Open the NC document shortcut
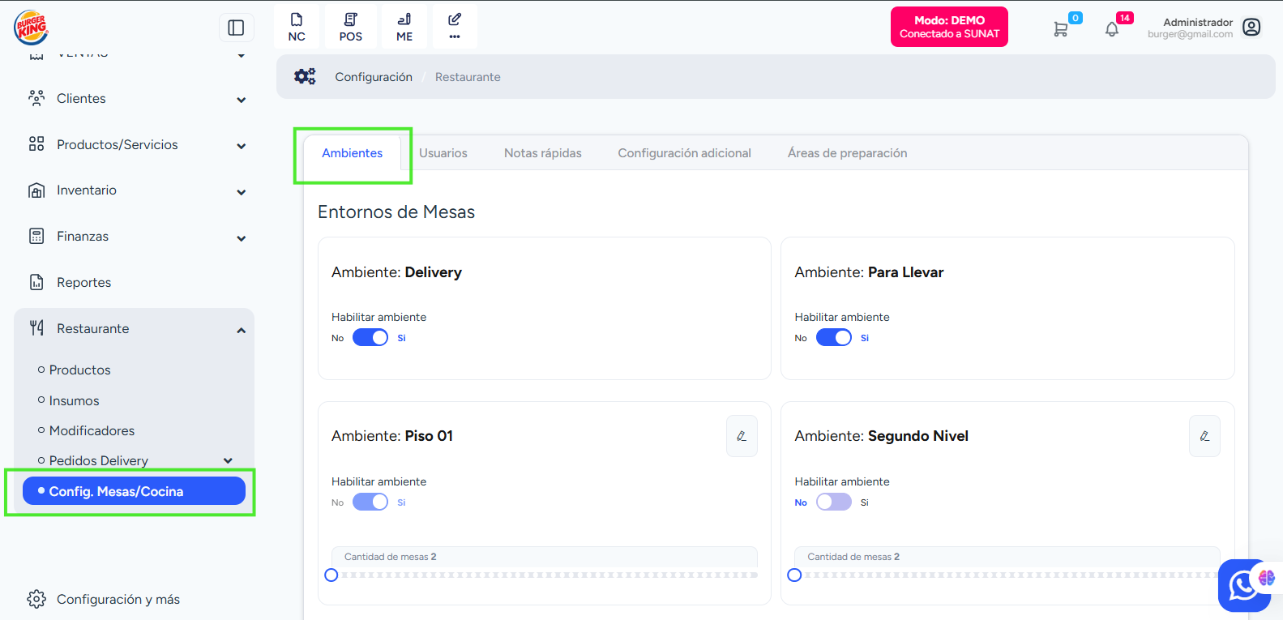The height and width of the screenshot is (620, 1283). 297,27
